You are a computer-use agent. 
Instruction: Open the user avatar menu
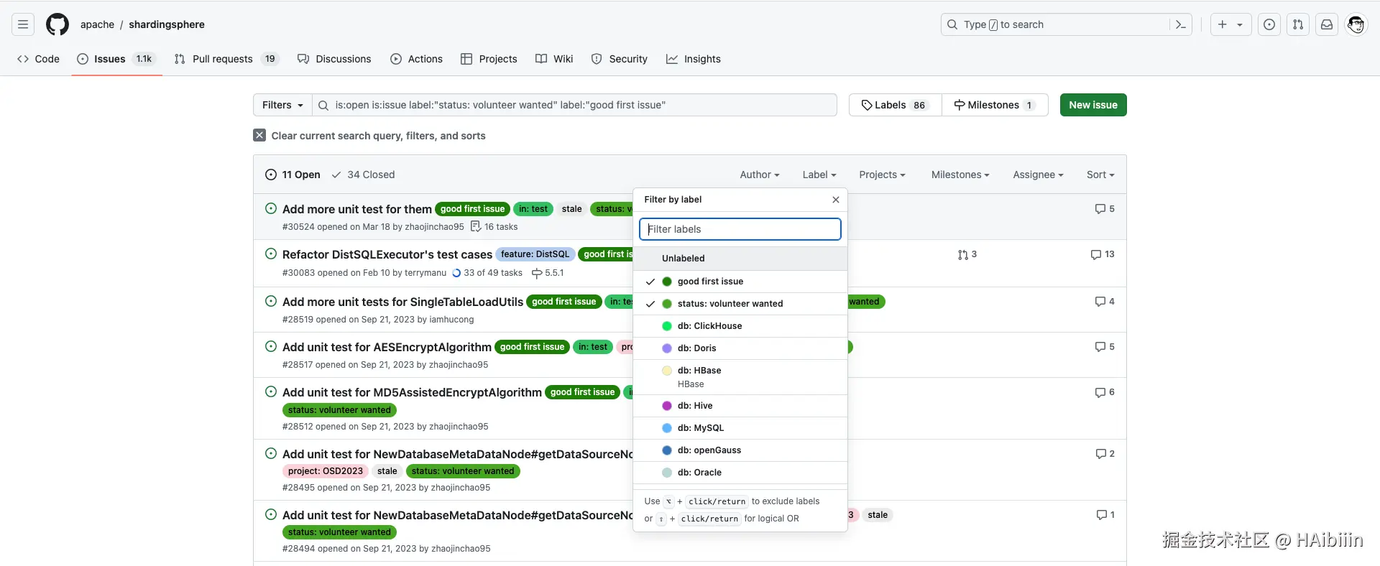click(1356, 24)
